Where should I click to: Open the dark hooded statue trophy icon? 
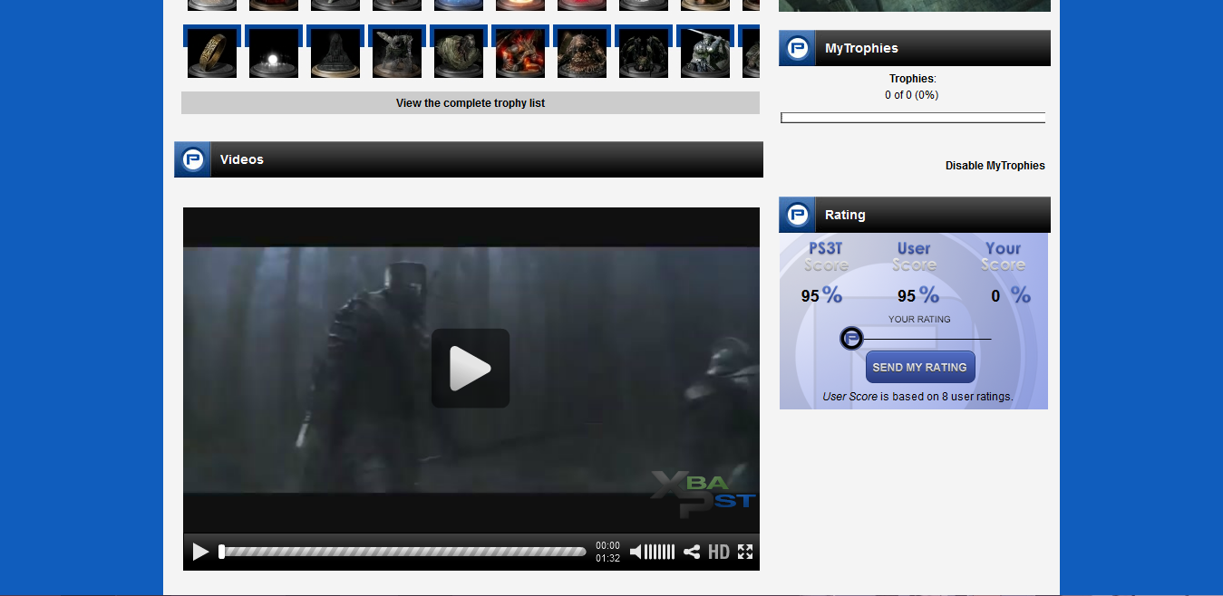click(x=335, y=53)
